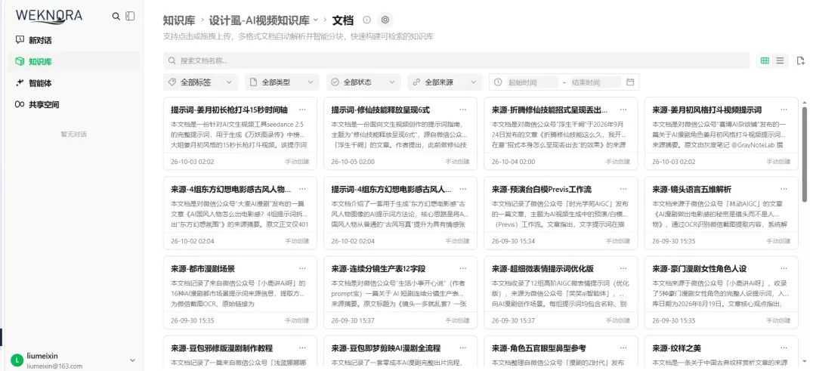Open more menu for 来源-豆包即梦剪映AI漫剧全流程

[462, 348]
